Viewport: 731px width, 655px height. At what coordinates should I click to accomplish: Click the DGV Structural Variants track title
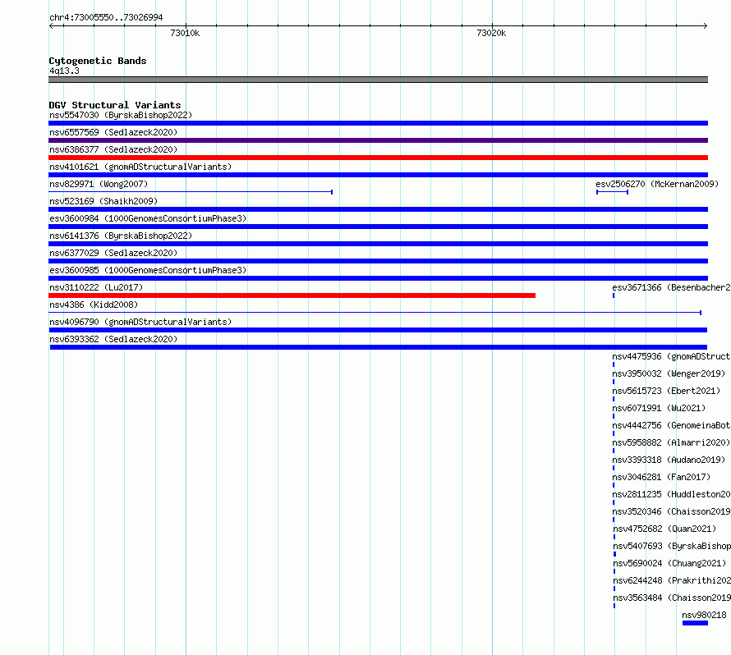[115, 105]
